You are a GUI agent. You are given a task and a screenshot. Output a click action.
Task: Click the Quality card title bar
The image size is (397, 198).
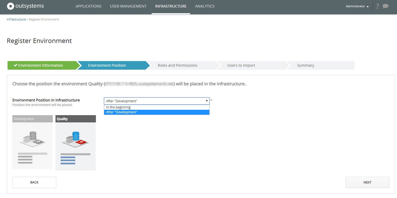pos(75,118)
